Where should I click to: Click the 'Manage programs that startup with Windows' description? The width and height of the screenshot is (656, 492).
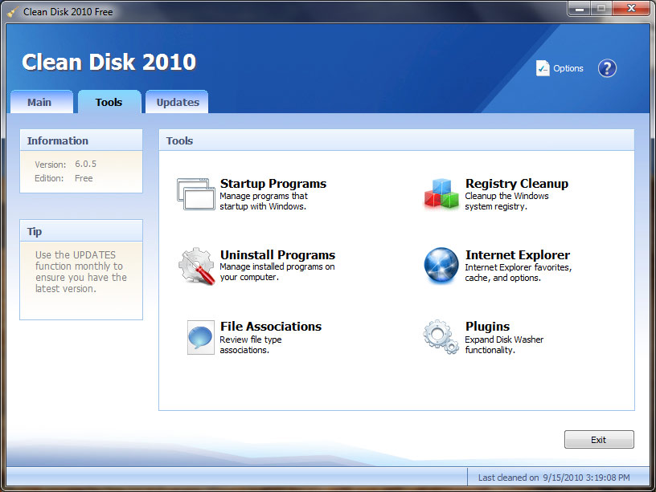(x=264, y=201)
